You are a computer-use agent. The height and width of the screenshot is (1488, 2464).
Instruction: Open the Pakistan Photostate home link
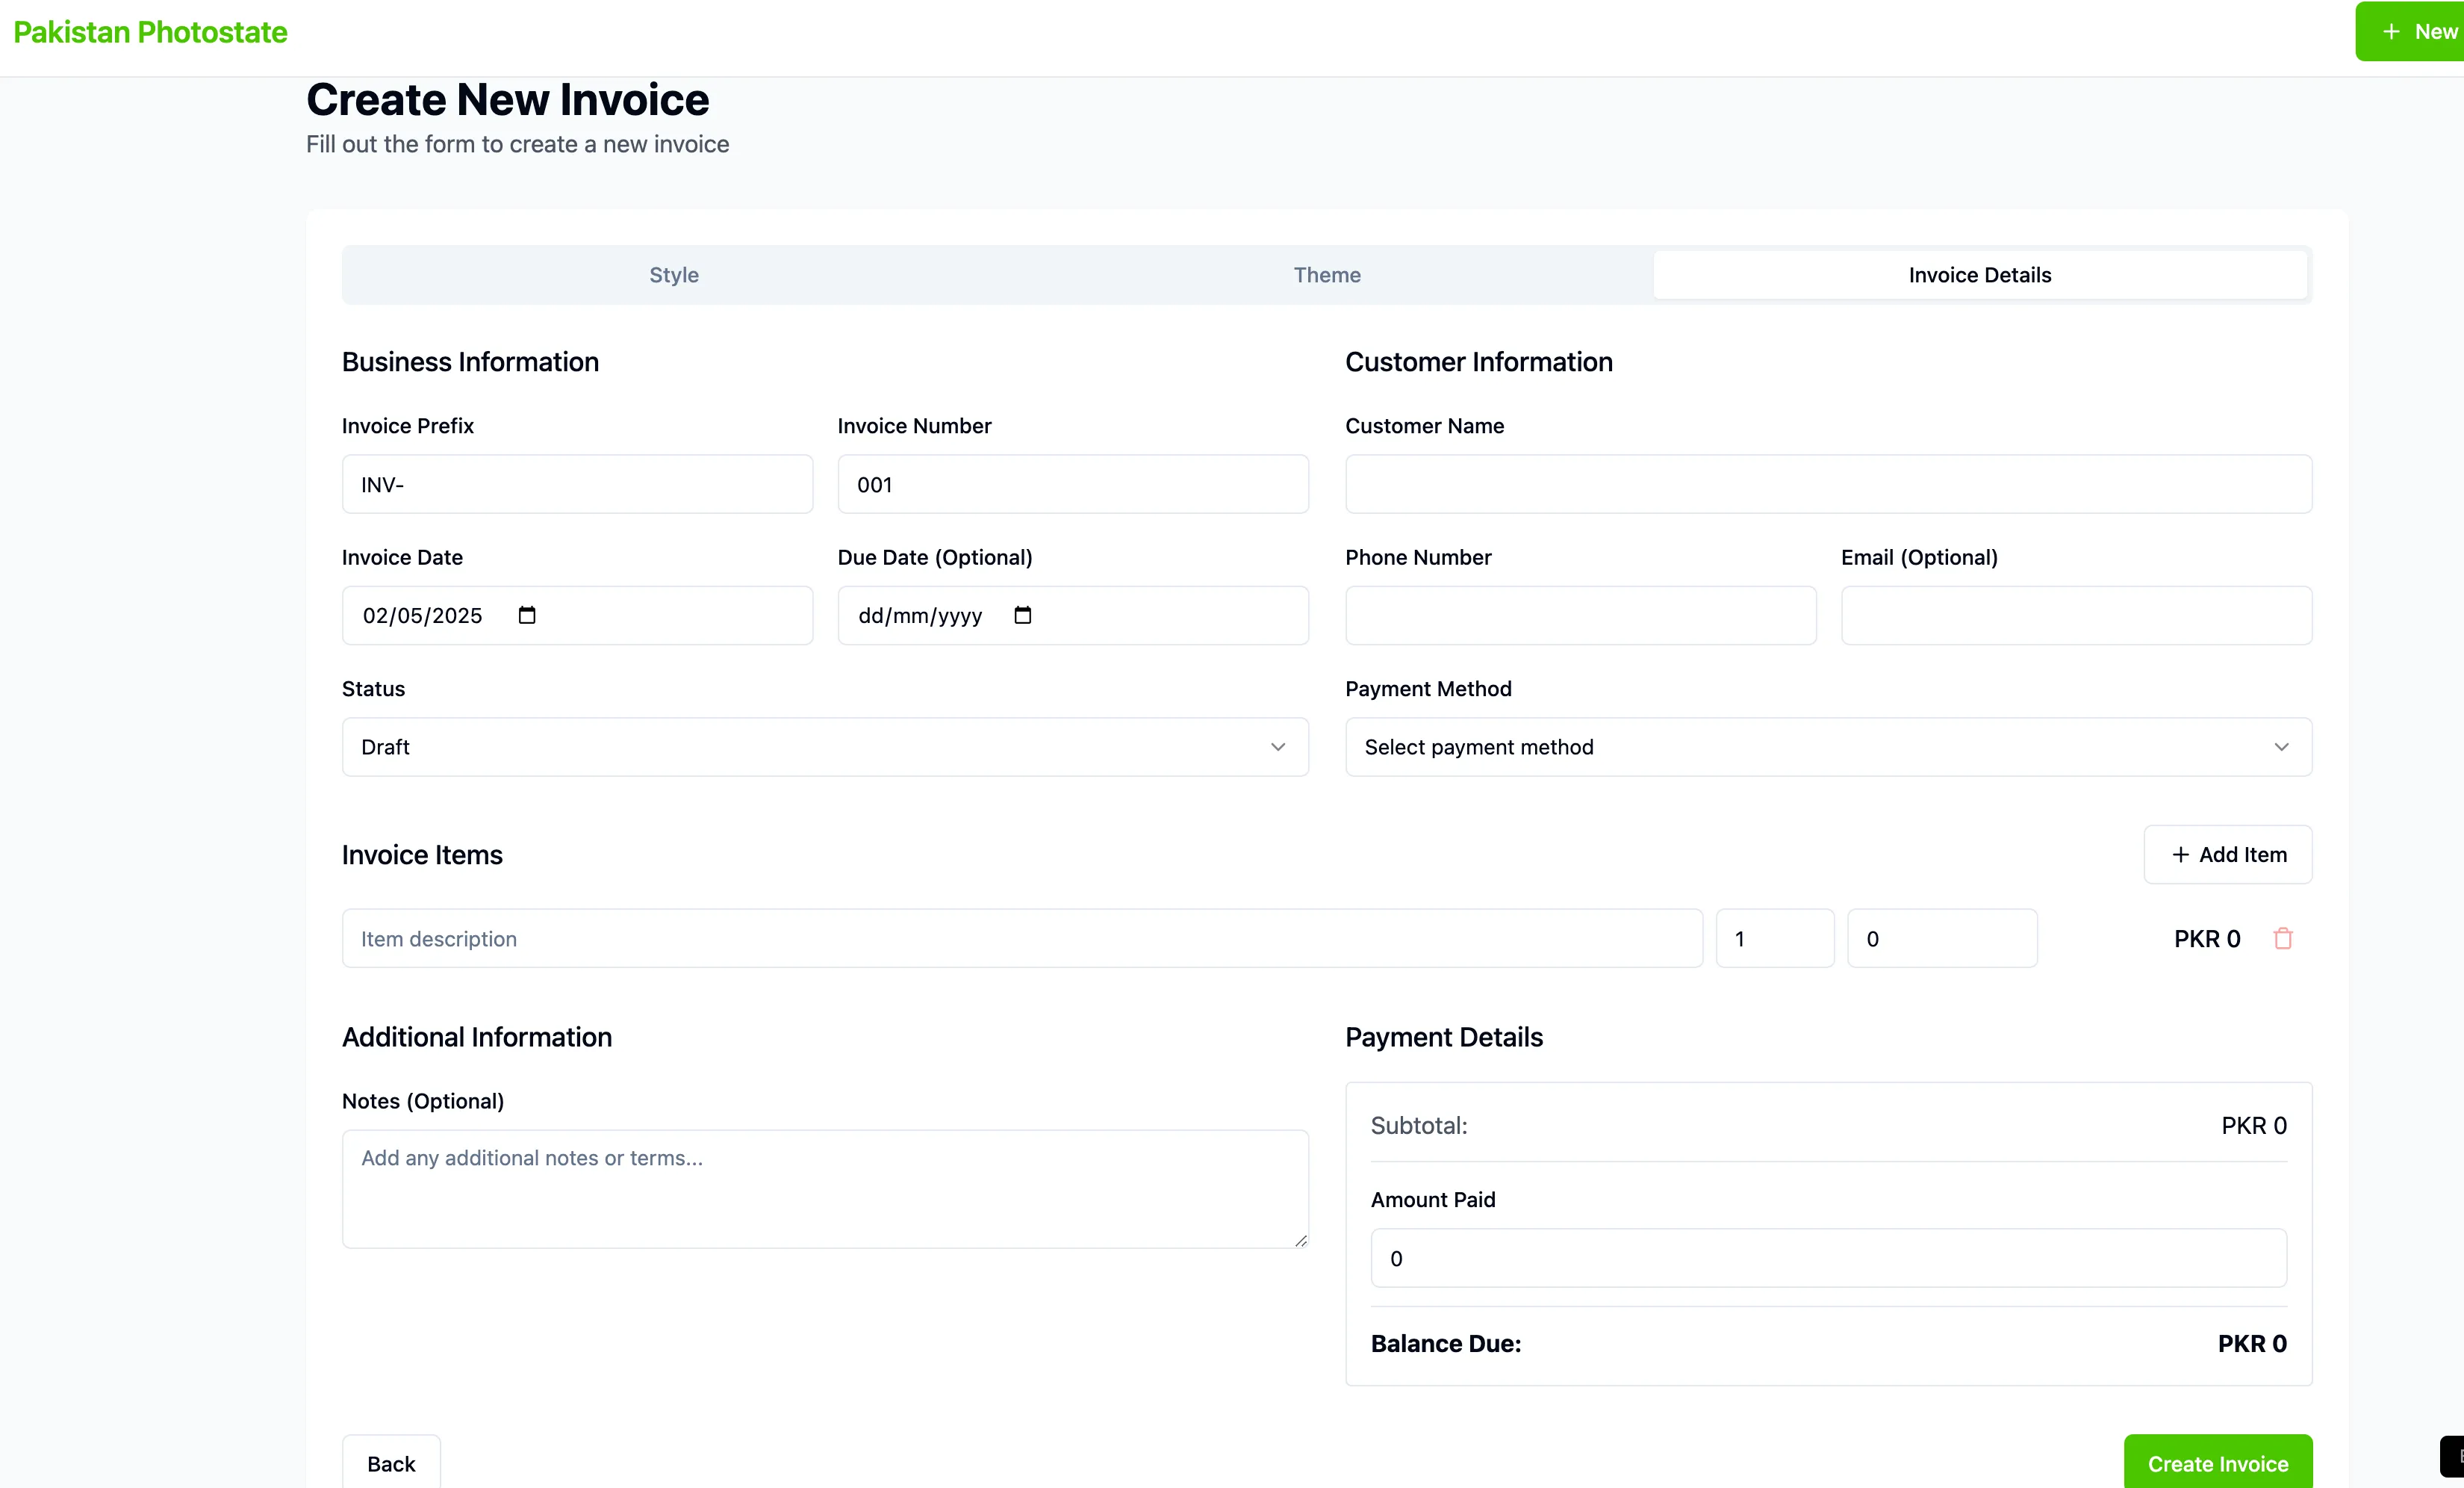[x=150, y=32]
